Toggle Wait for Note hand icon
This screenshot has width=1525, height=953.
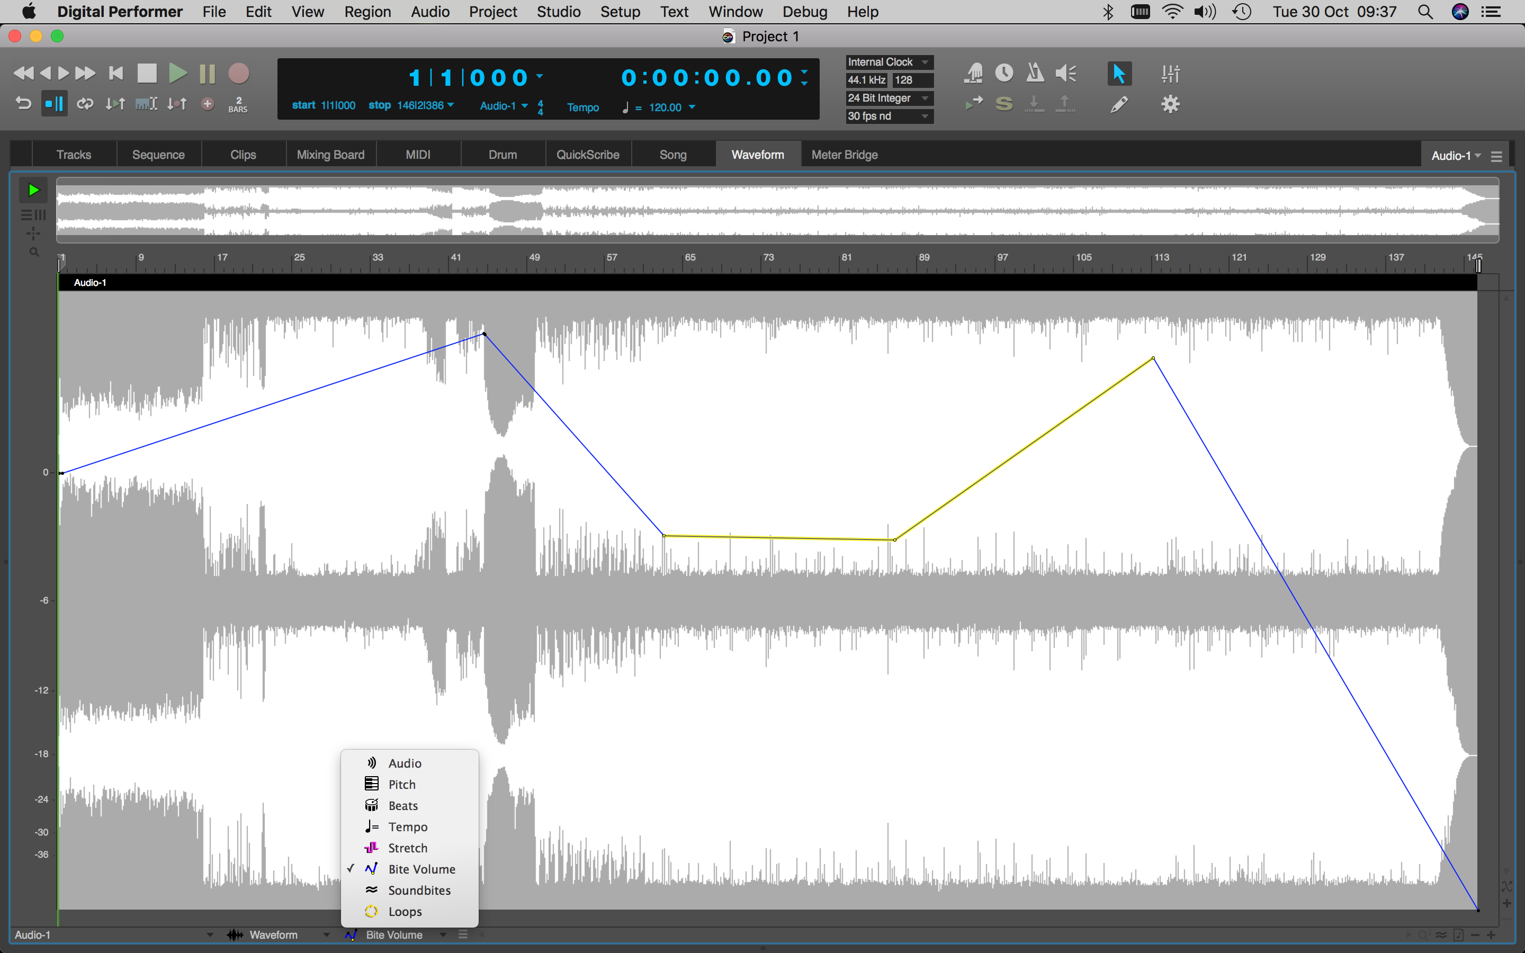pyautogui.click(x=974, y=73)
